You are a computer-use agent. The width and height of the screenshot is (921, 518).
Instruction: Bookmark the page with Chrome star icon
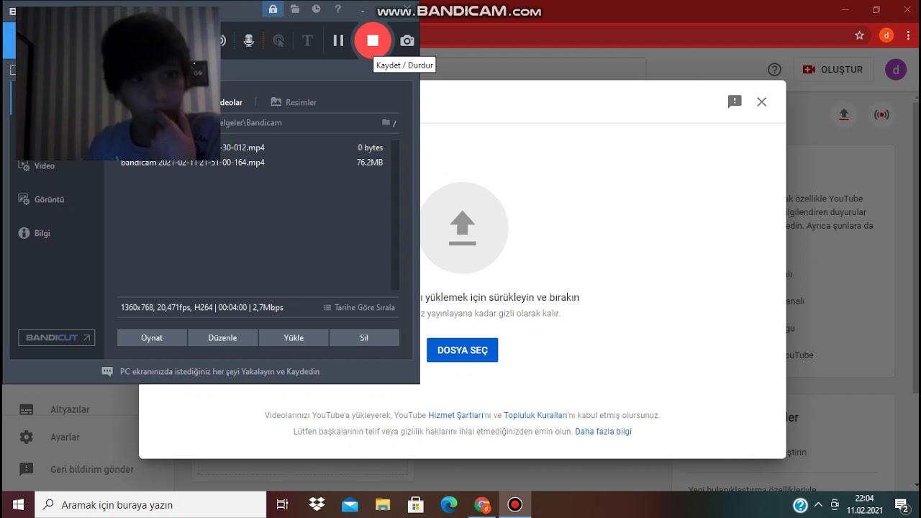pos(859,35)
